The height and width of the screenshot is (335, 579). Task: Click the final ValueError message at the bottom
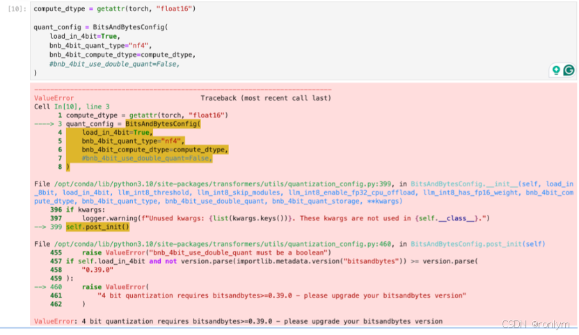238,321
